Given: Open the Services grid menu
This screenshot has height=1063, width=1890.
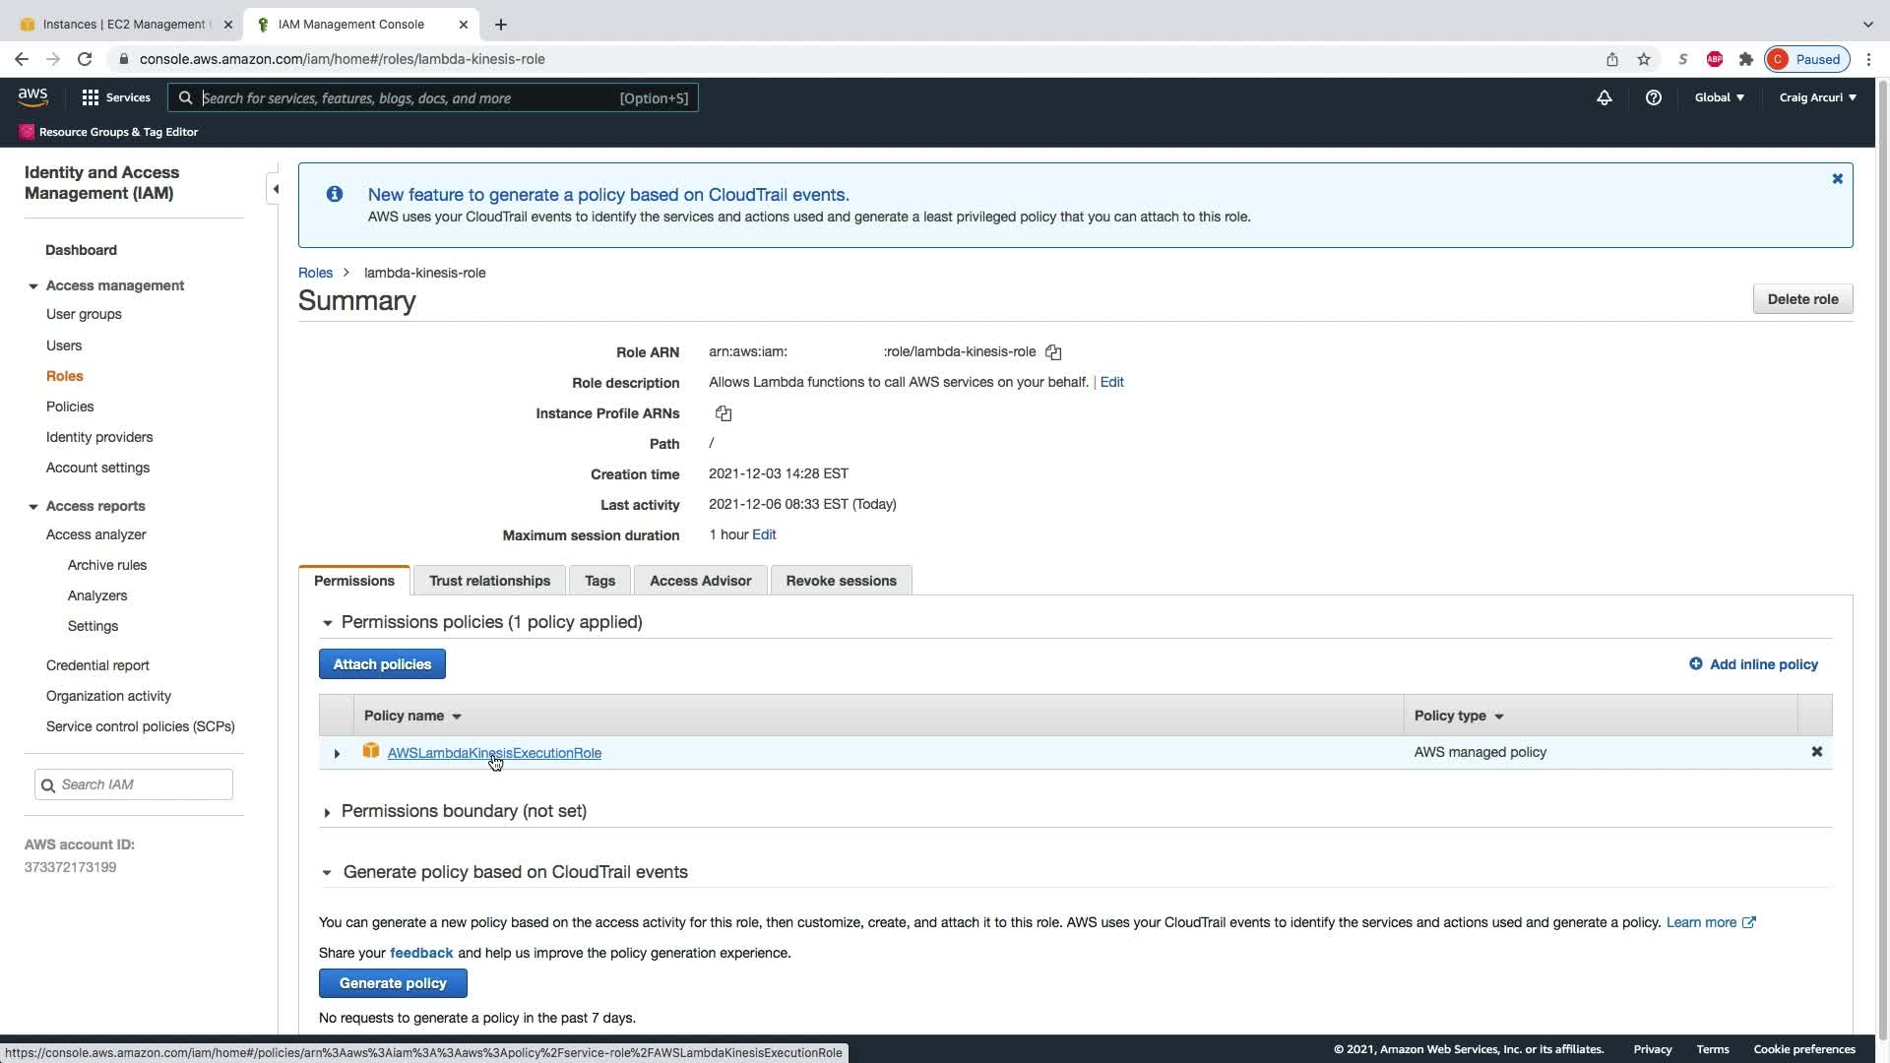Looking at the screenshot, I should click(115, 97).
